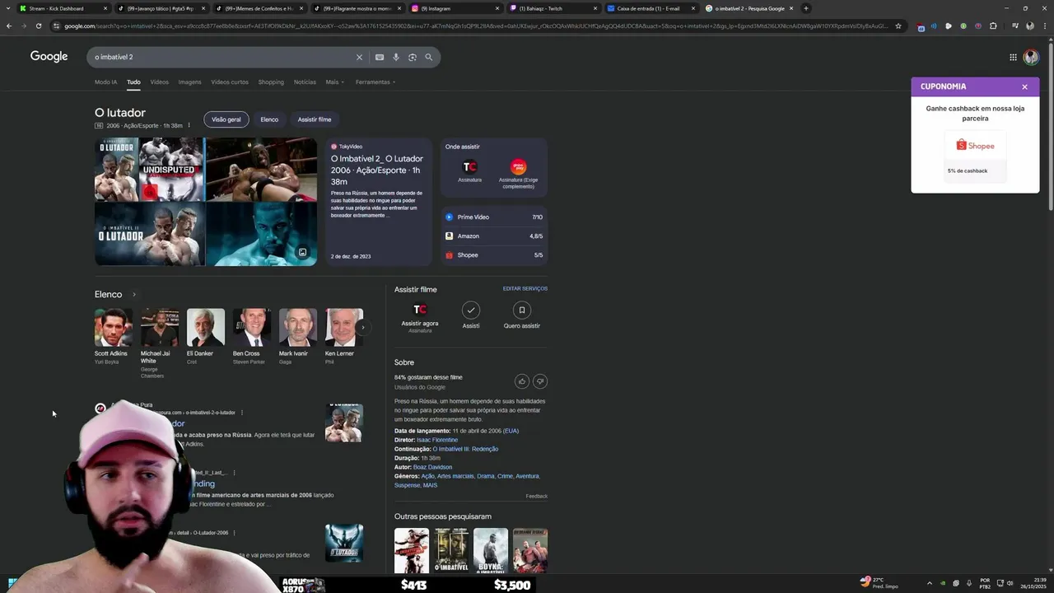Open the Google account avatar menu

tap(1031, 57)
